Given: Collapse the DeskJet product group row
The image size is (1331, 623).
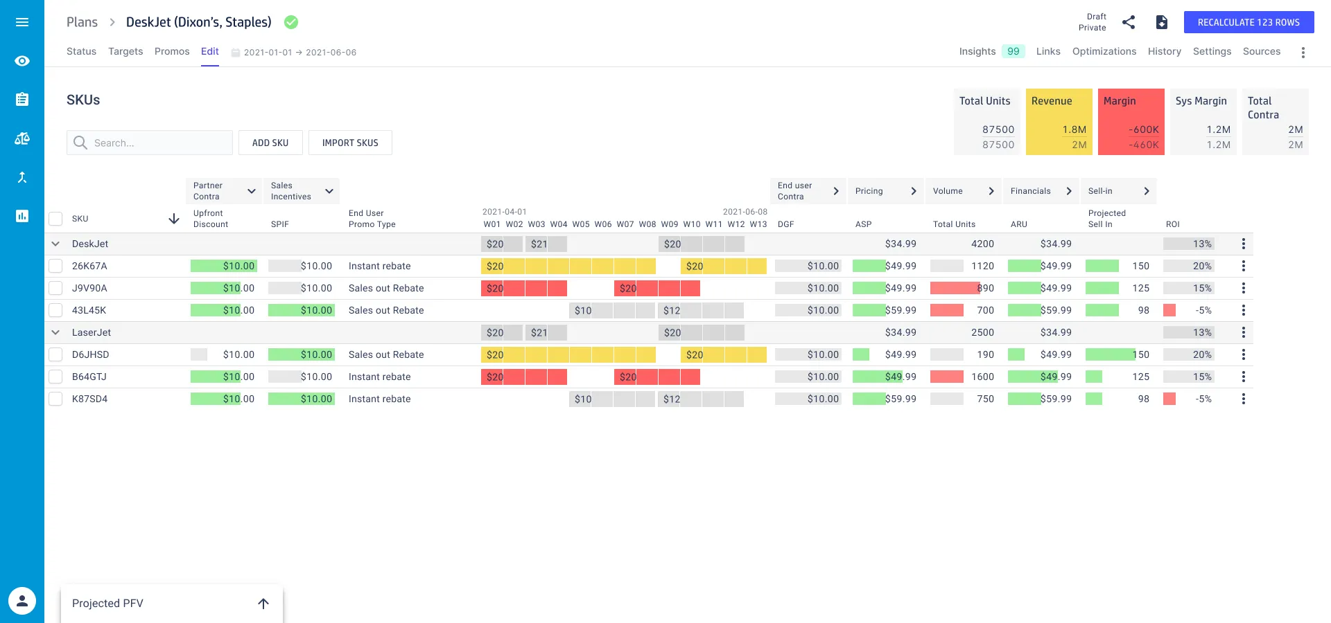Looking at the screenshot, I should coord(55,244).
